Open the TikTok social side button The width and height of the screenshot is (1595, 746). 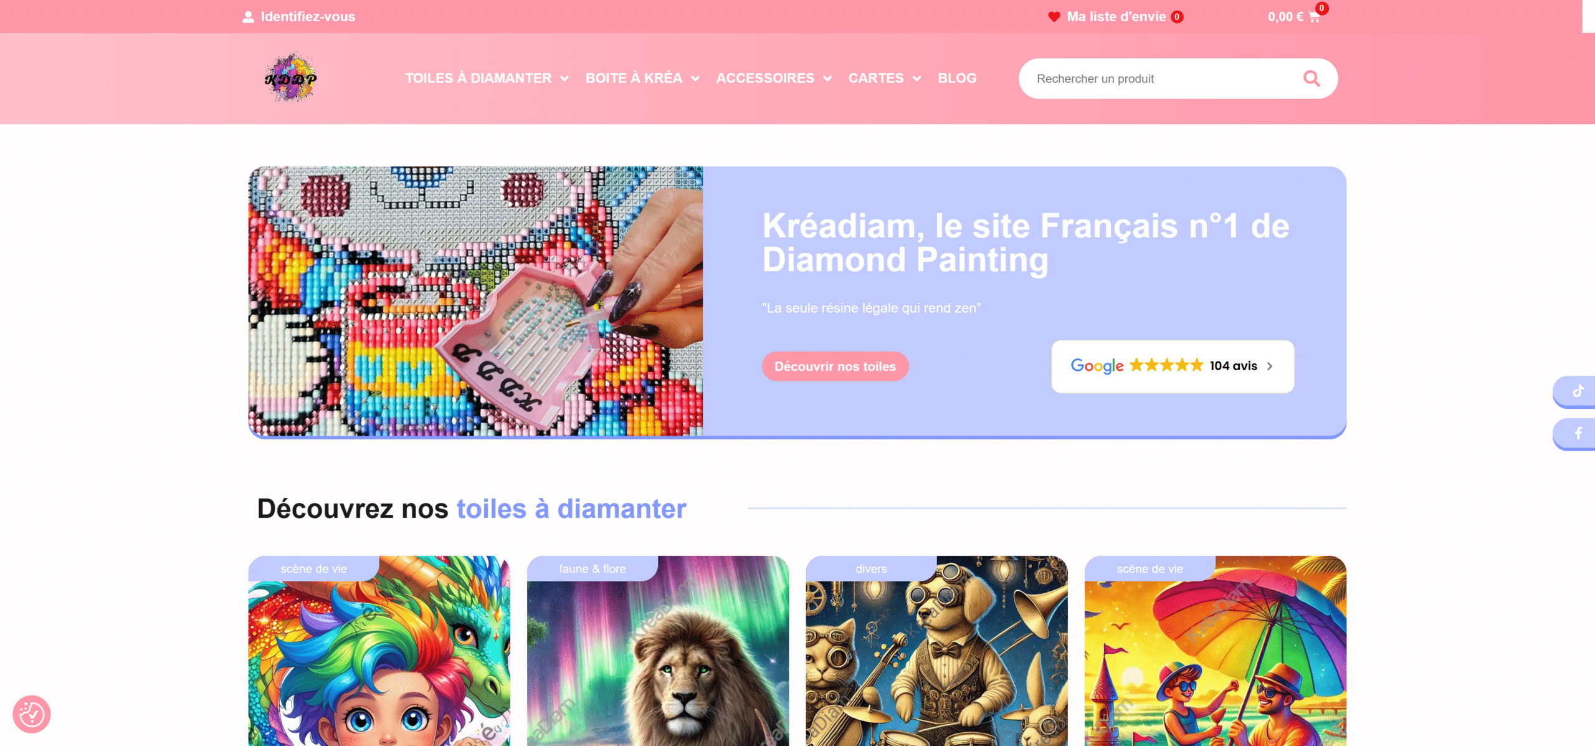point(1577,391)
